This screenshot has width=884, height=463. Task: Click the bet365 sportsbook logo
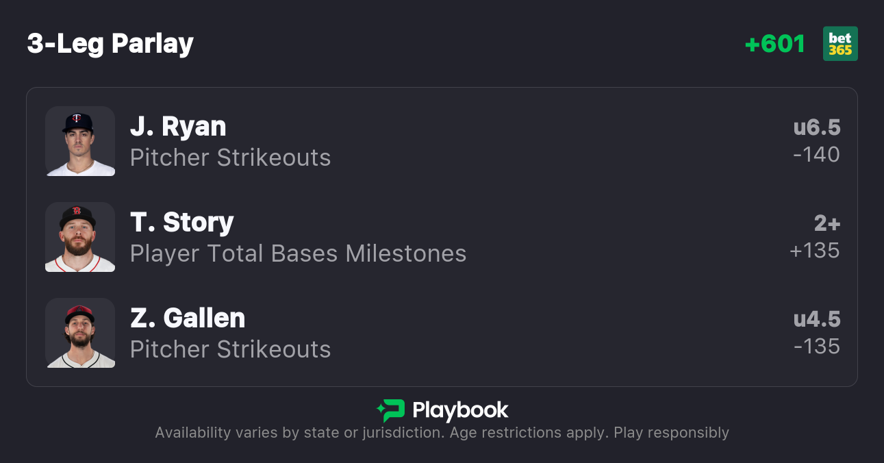840,44
